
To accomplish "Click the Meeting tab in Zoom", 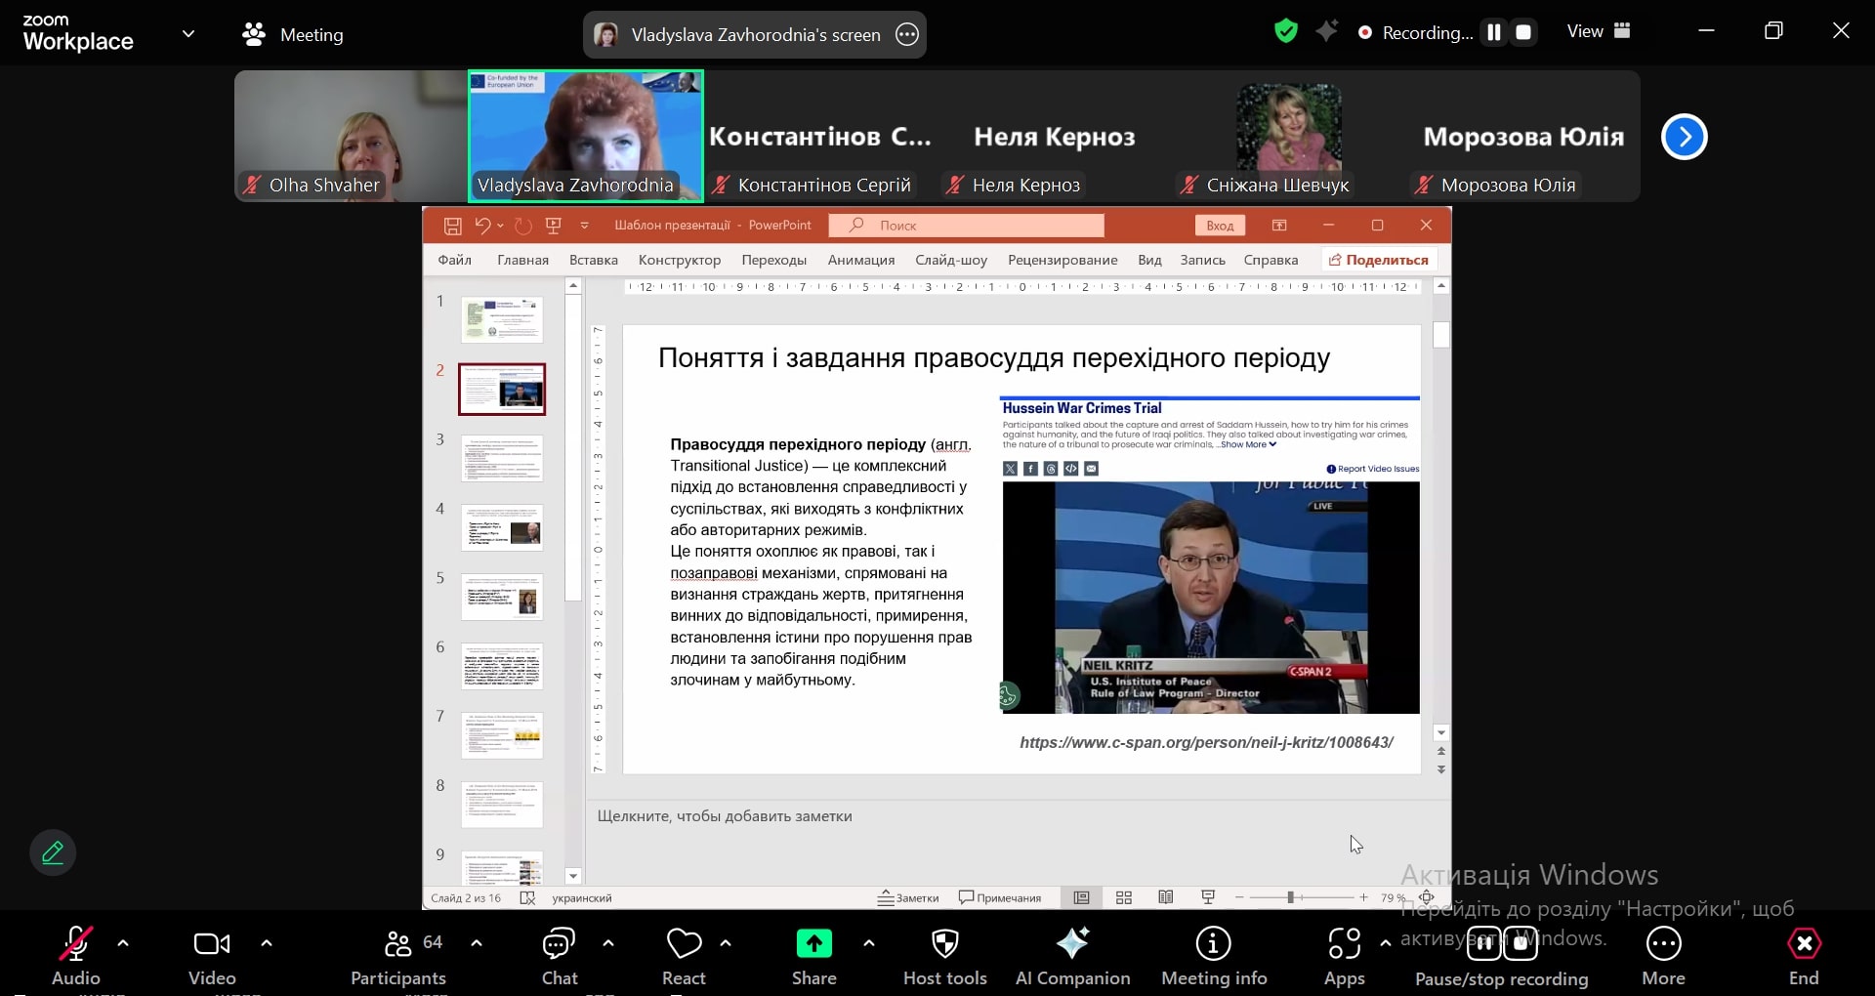I will click(293, 34).
